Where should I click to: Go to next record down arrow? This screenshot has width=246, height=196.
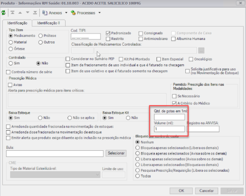pos(28,13)
